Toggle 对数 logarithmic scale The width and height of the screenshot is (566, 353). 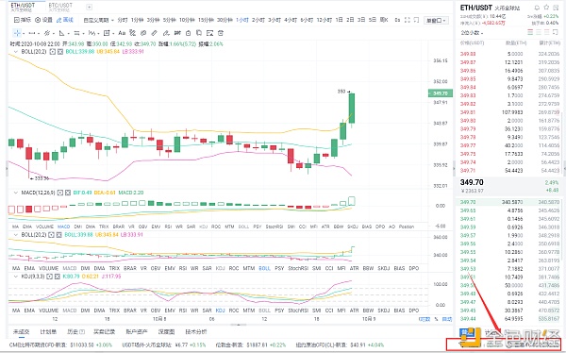pos(424,319)
